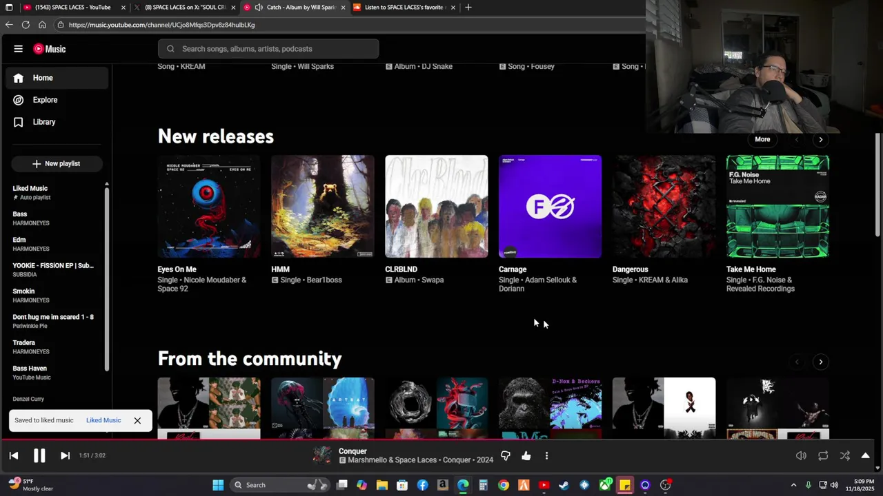
Task: Open Dangerous single cover thumbnail
Action: coord(664,207)
